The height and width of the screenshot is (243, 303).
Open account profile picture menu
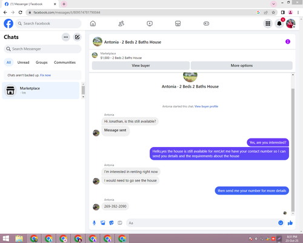[x=291, y=24]
